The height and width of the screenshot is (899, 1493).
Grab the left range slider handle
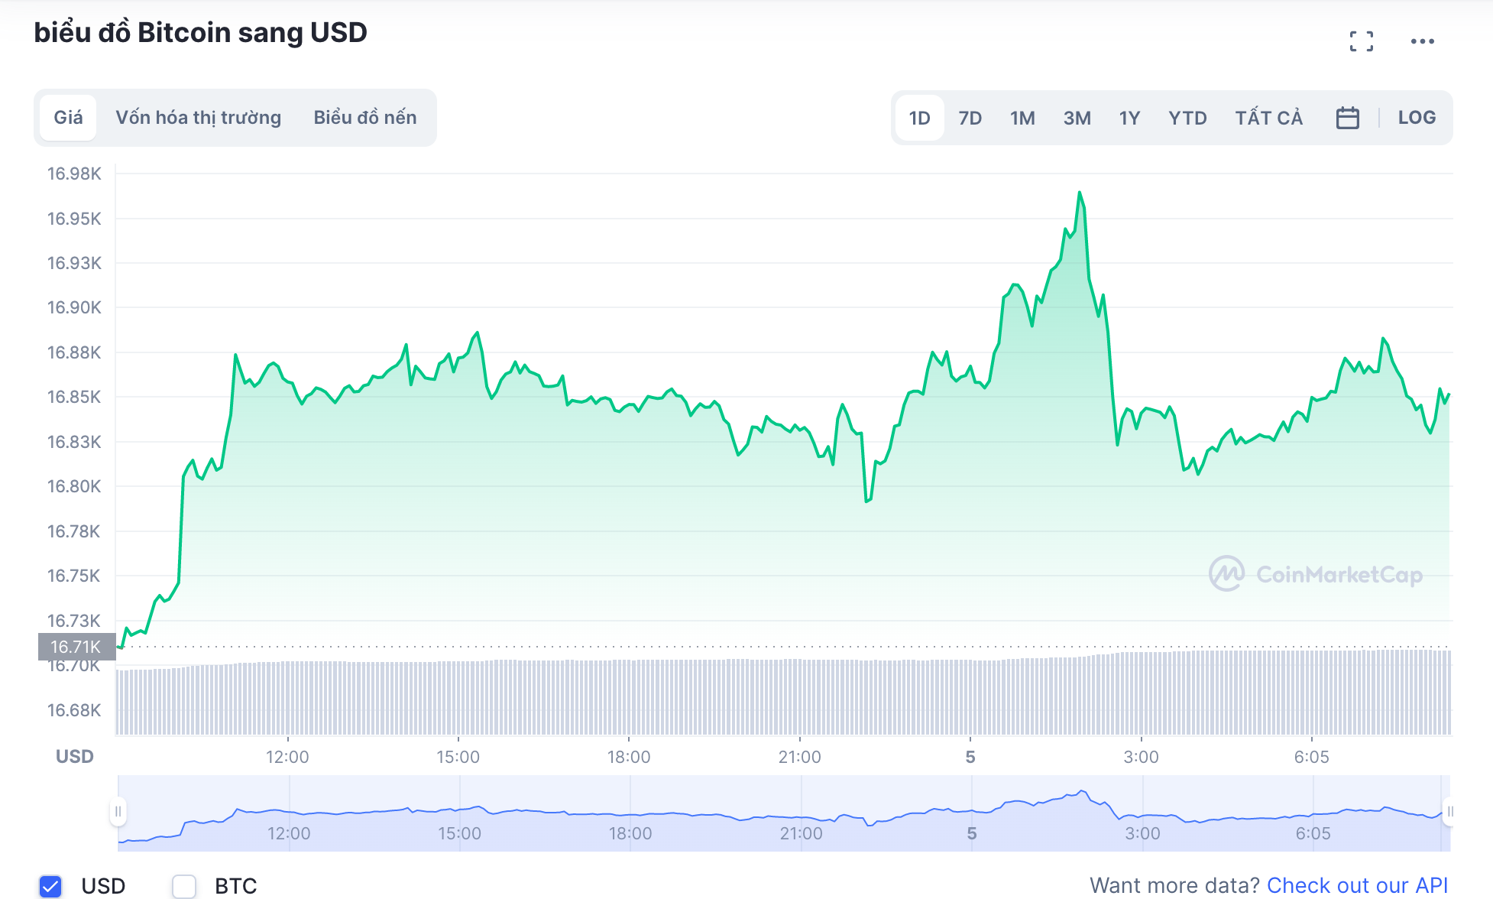point(118,811)
